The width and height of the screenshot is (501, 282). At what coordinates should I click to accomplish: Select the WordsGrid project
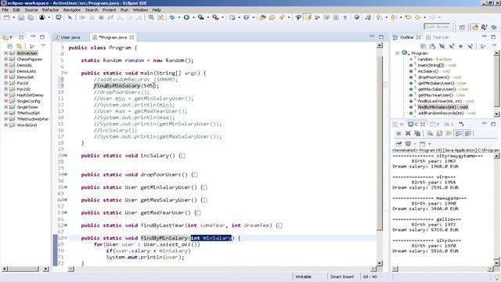pos(27,125)
